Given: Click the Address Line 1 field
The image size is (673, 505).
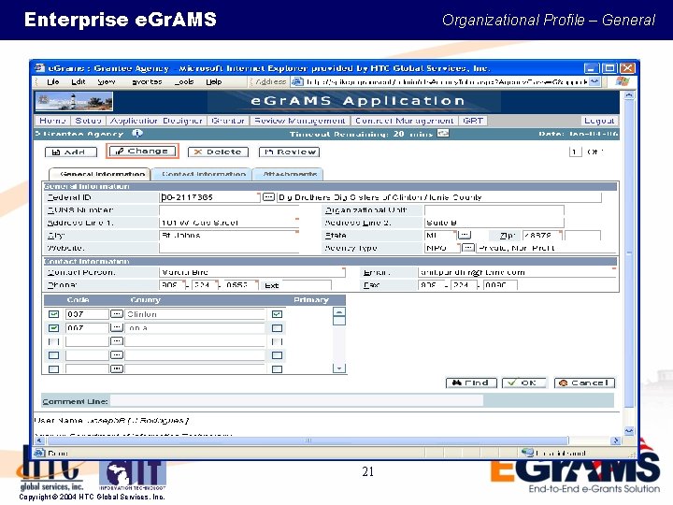Looking at the screenshot, I should [x=229, y=223].
